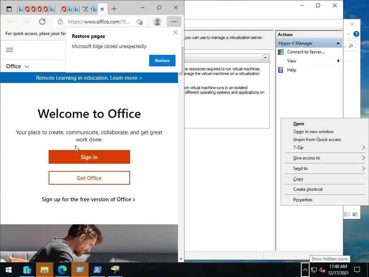Open the Edge vertical tabs button

[x=9, y=9]
